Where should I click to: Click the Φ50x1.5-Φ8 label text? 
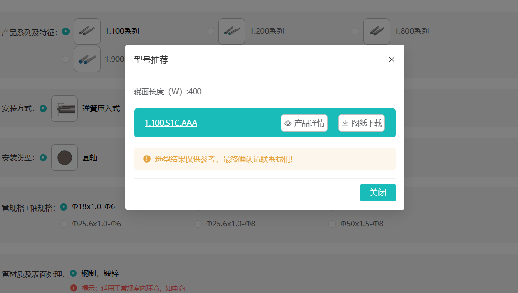[362, 224]
